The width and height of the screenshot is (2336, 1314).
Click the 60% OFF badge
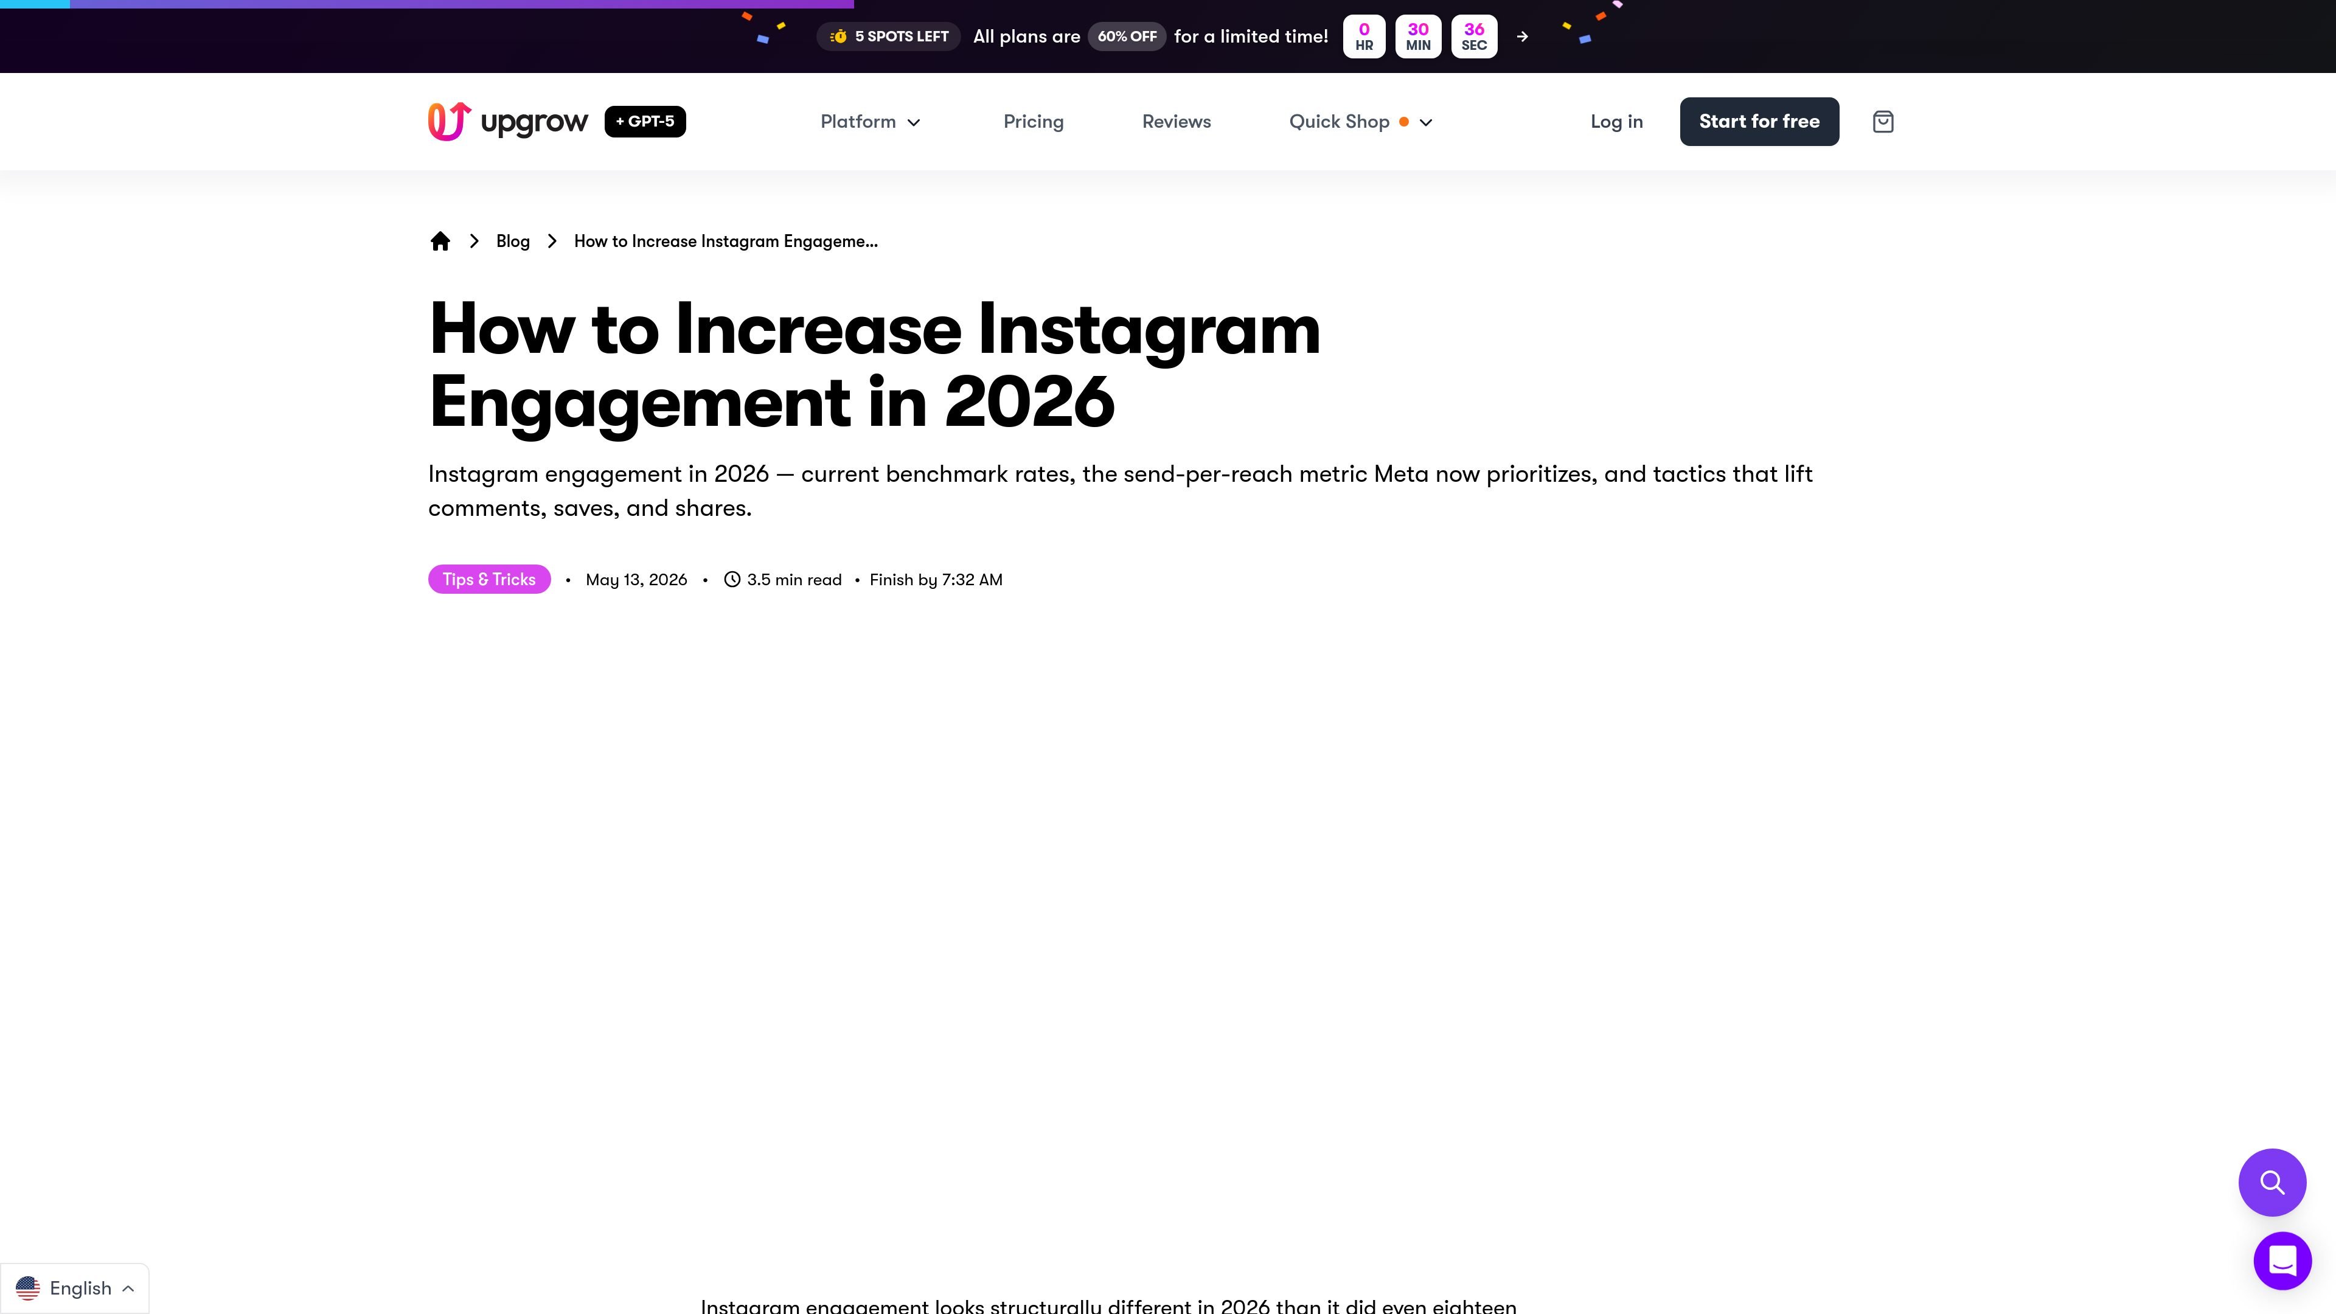(1126, 36)
